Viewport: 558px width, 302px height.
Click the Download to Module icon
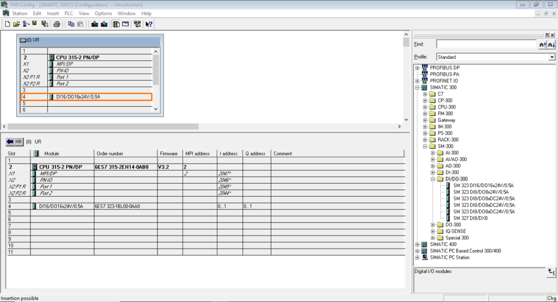(95, 24)
